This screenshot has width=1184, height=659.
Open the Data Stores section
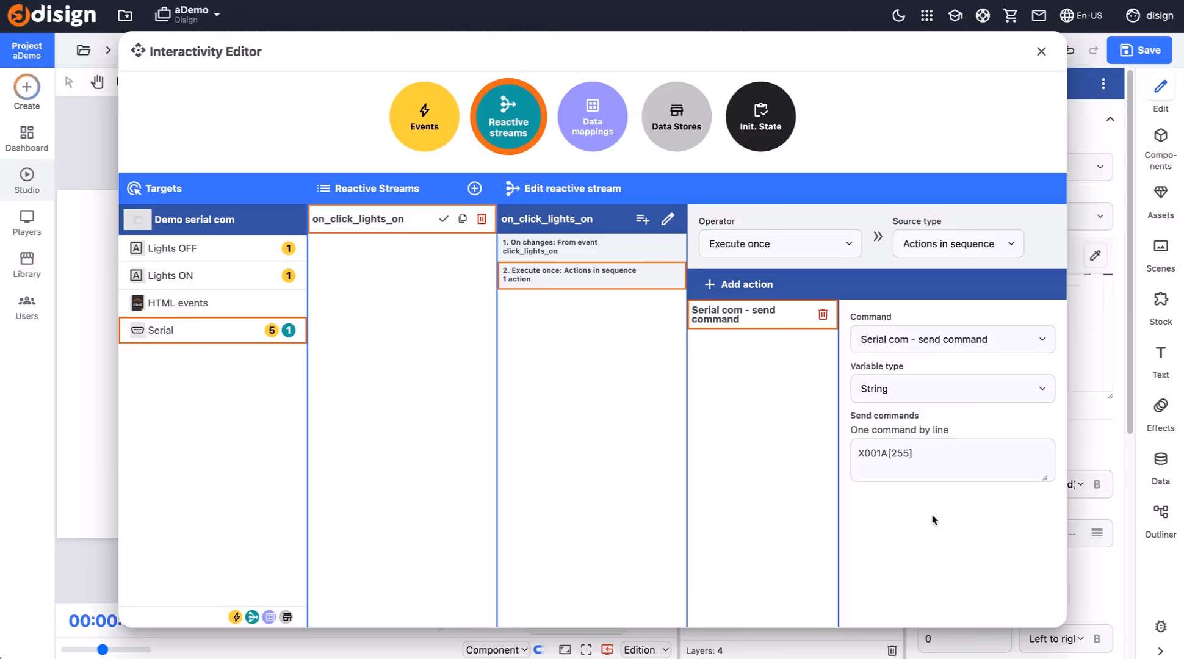(x=676, y=116)
